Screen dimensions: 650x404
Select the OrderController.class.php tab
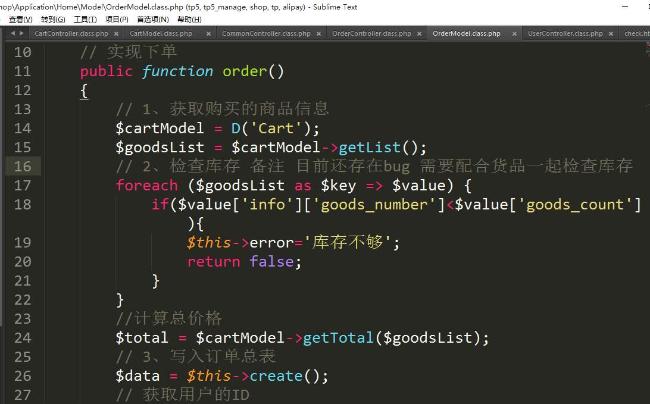click(x=371, y=34)
